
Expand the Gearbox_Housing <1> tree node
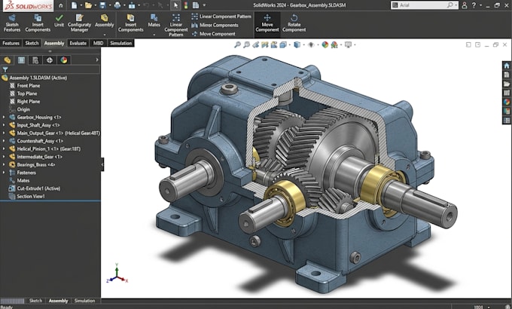click(4, 117)
